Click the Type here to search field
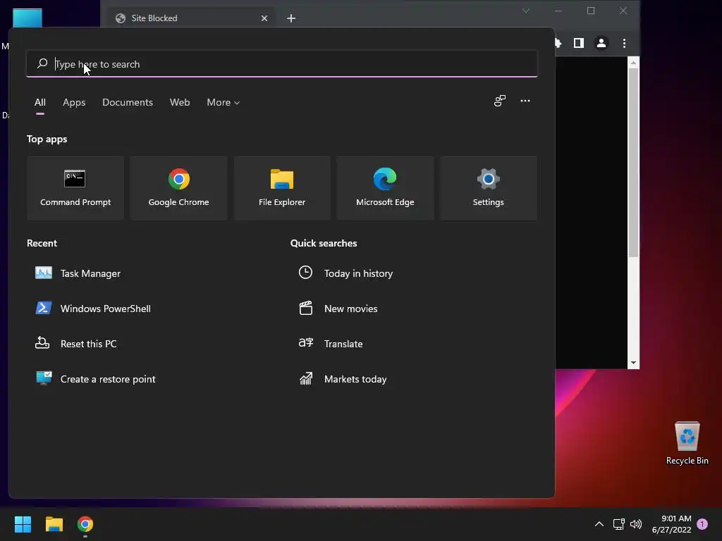This screenshot has height=541, width=722. coord(282,64)
